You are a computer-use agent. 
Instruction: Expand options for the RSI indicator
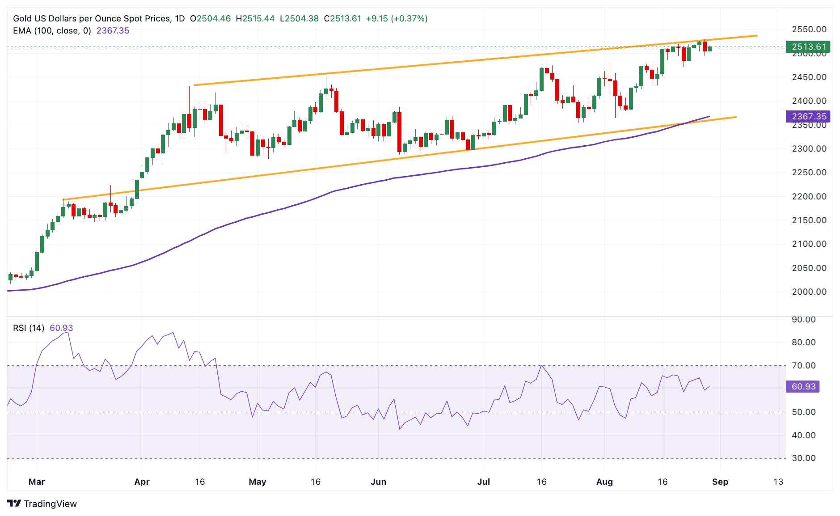pos(28,327)
